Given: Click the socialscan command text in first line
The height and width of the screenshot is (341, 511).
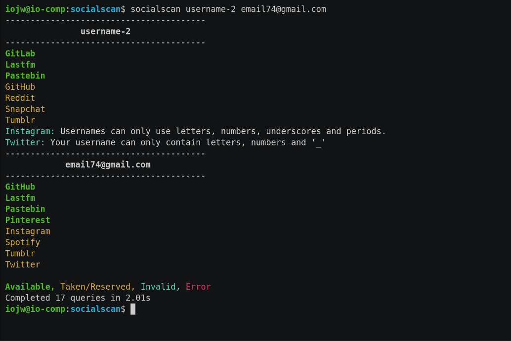Looking at the screenshot, I should click(228, 9).
